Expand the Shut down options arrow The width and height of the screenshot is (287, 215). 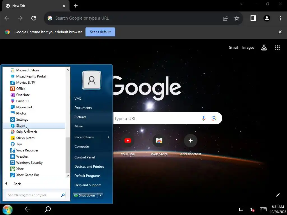tap(100, 195)
